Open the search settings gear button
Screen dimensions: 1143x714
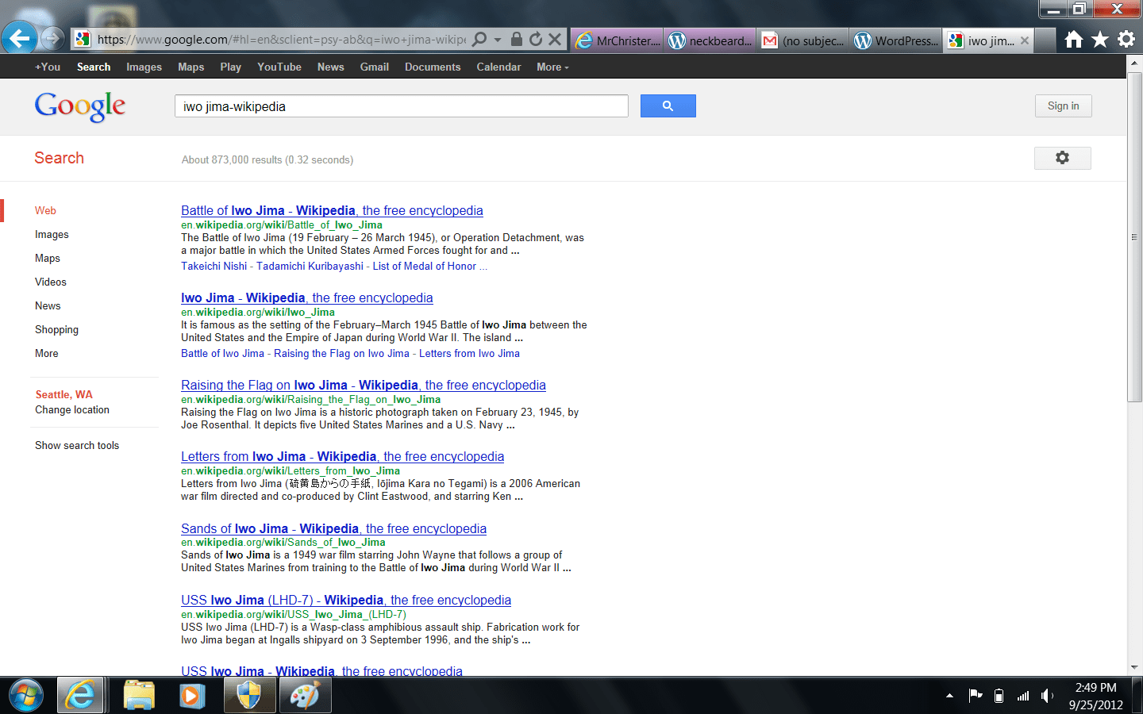(1062, 158)
